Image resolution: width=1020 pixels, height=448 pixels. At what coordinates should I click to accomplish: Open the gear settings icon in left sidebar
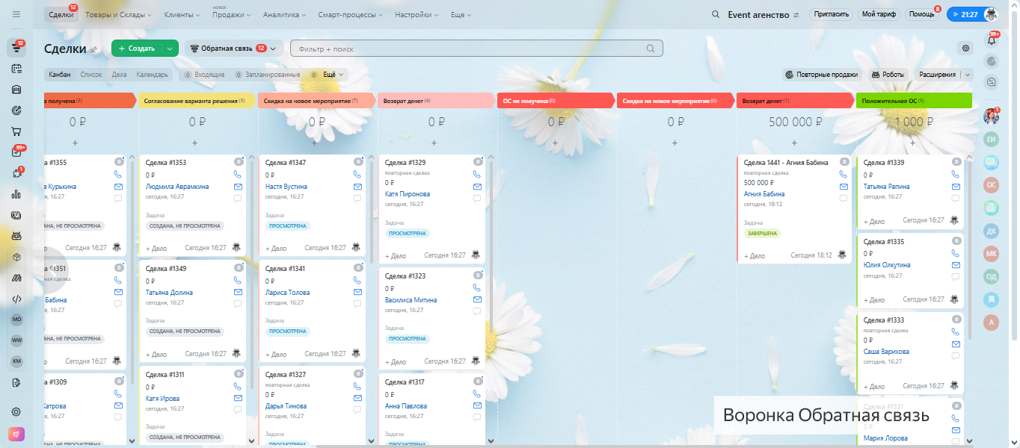pyautogui.click(x=16, y=411)
